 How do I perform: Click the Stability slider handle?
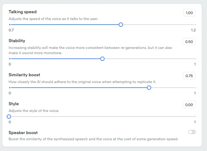pyautogui.click(x=102, y=59)
